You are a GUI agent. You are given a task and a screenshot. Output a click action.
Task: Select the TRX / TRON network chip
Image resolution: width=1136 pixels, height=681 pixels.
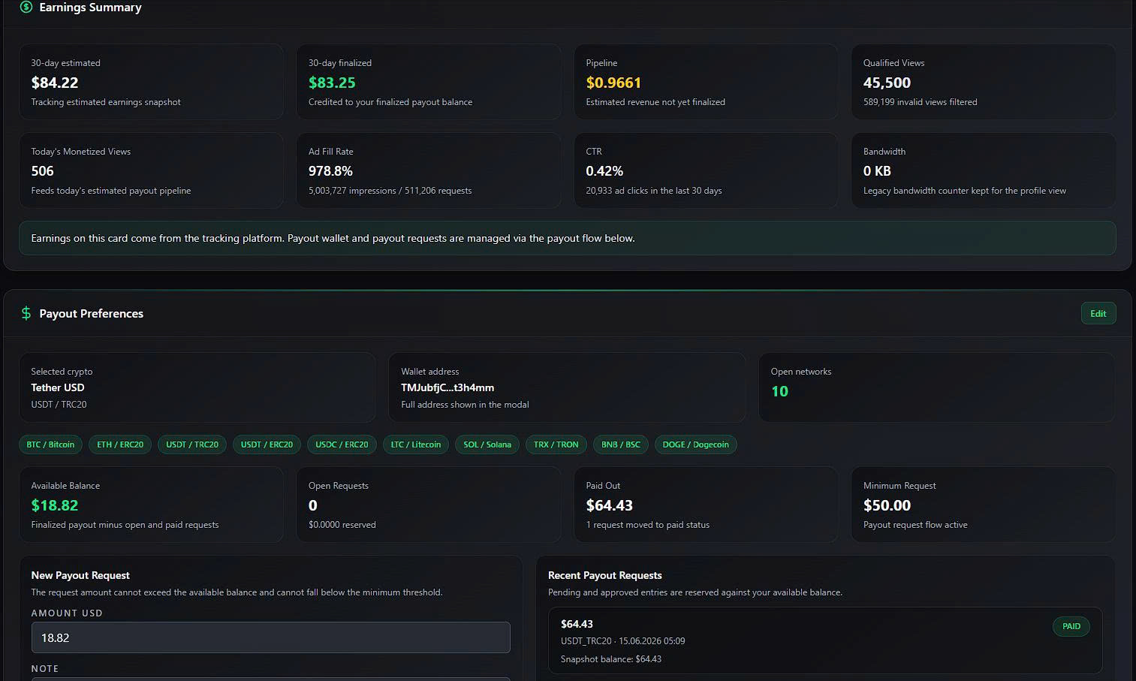pyautogui.click(x=556, y=444)
